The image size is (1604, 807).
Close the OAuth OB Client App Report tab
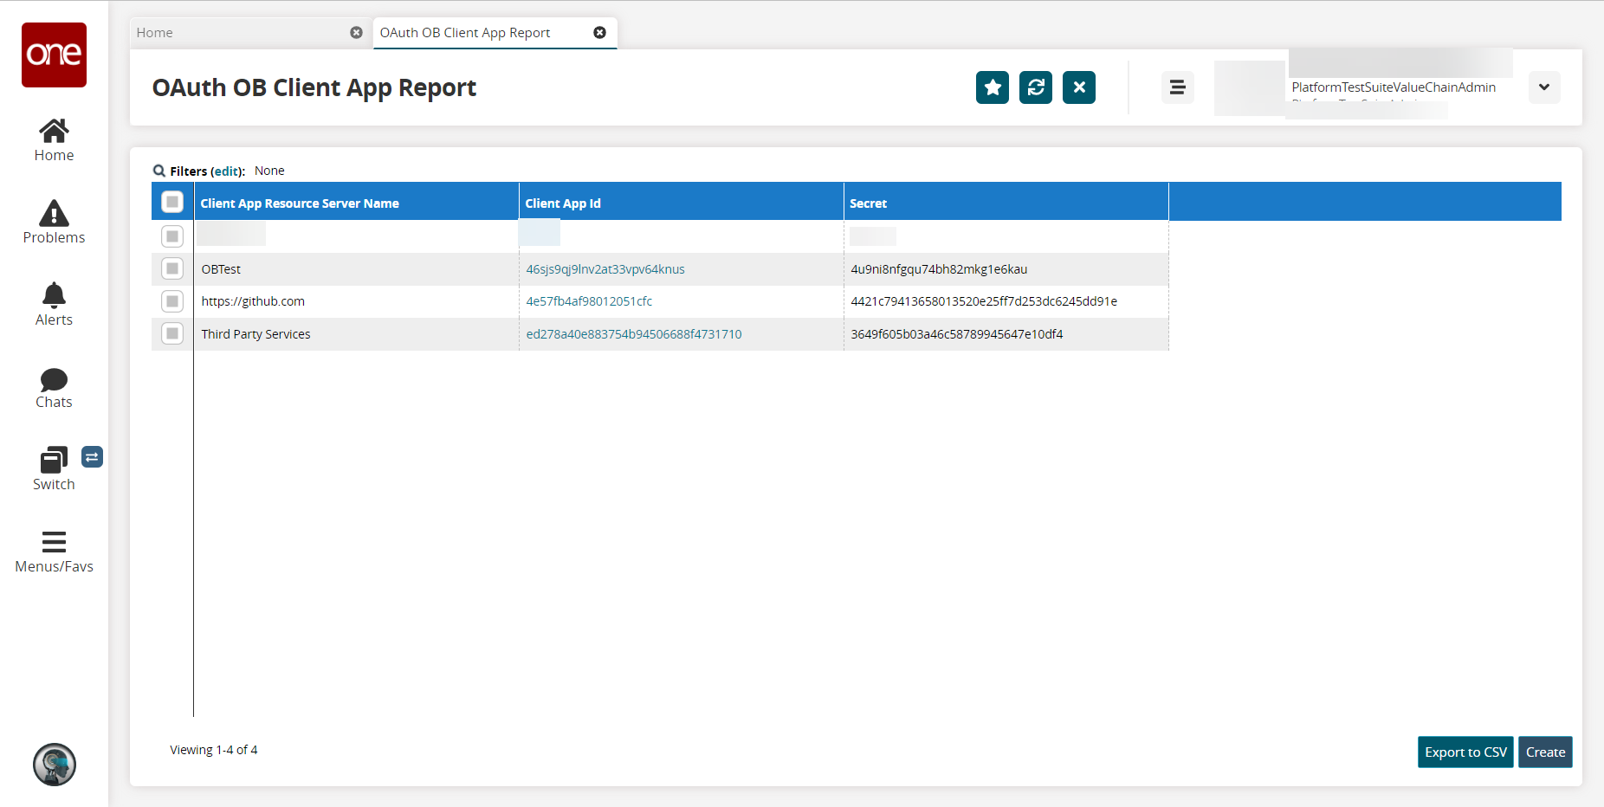click(x=599, y=32)
